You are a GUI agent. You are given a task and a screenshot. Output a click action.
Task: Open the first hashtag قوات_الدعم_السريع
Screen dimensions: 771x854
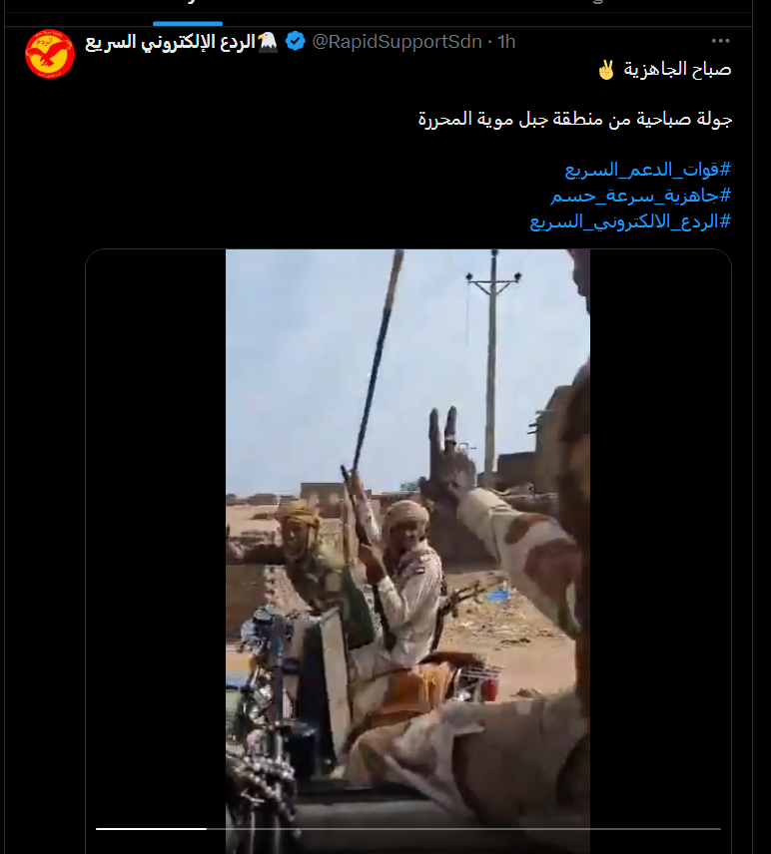pos(647,170)
